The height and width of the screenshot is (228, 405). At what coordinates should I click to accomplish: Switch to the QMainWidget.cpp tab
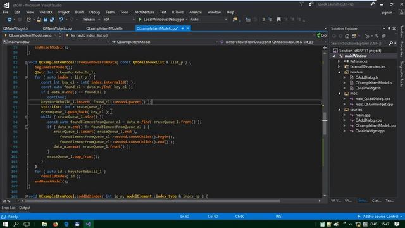[57, 28]
